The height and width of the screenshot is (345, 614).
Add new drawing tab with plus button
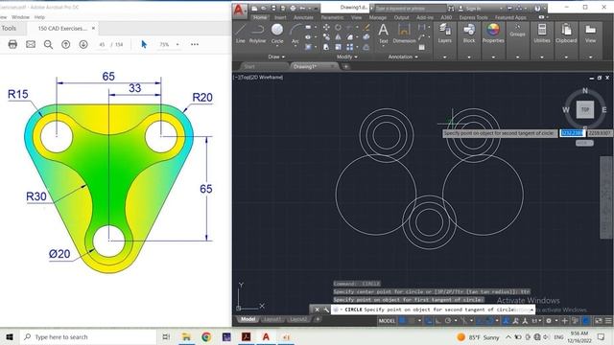pyautogui.click(x=345, y=66)
